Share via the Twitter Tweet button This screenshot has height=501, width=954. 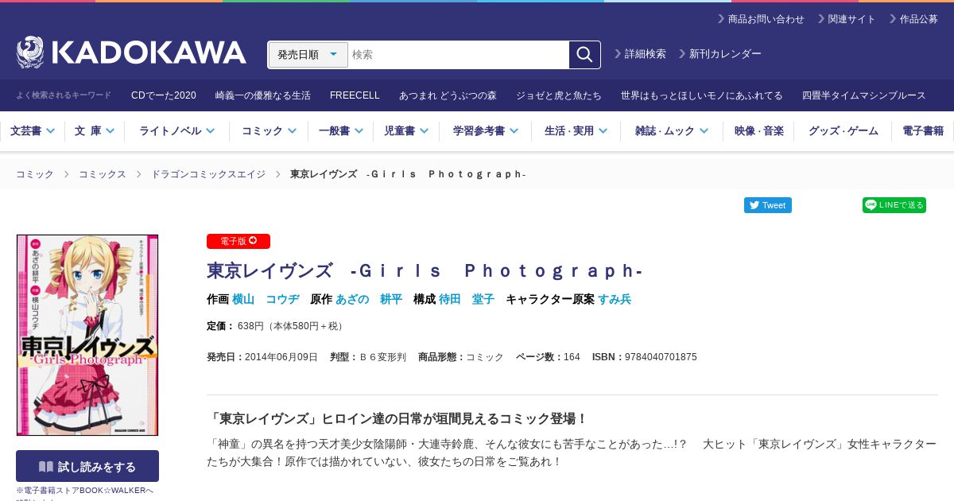click(x=767, y=205)
